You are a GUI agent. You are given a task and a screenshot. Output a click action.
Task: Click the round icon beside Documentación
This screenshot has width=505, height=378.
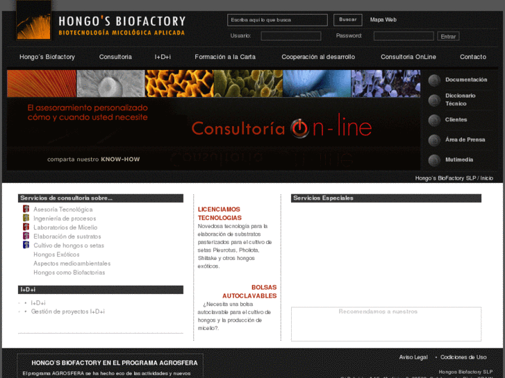[x=434, y=80]
